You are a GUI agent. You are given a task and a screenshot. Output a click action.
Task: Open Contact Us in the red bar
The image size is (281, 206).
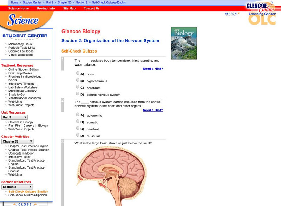92,8
